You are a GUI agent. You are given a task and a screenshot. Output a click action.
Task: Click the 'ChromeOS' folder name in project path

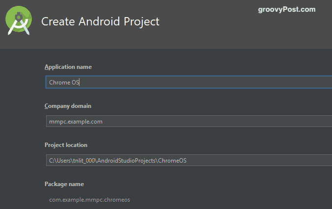click(172, 161)
